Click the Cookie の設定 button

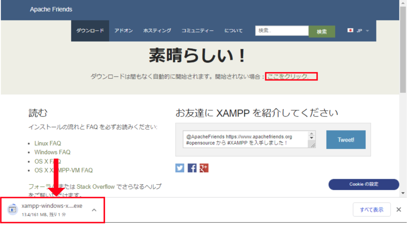(x=364, y=184)
